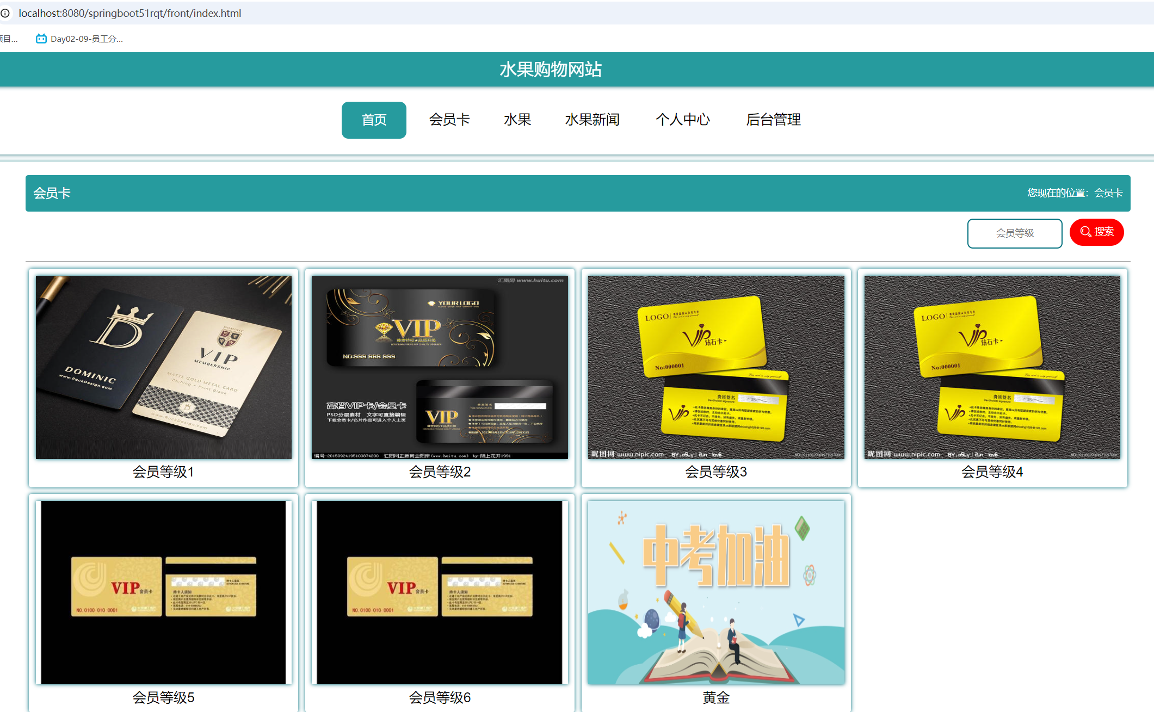This screenshot has height=712, width=1154.
Task: Open 会员等级4 yellow card thumbnail
Action: click(992, 367)
